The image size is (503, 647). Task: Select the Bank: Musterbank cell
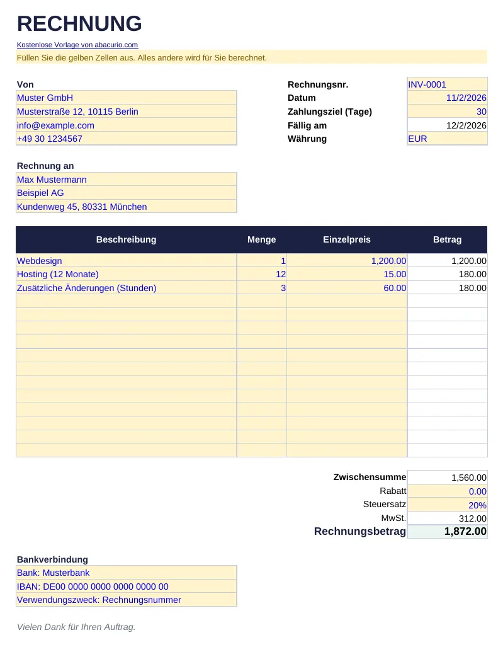(126, 572)
